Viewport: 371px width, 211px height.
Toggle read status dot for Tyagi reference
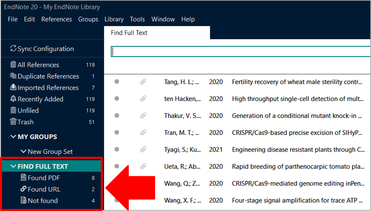pyautogui.click(x=116, y=149)
